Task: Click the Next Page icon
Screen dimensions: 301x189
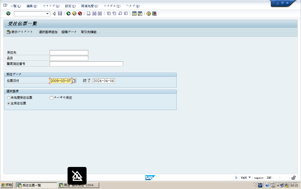Action: pos(120,14)
